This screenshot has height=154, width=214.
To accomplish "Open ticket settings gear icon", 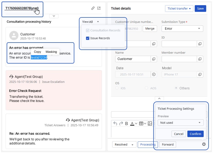I will coord(204,144).
